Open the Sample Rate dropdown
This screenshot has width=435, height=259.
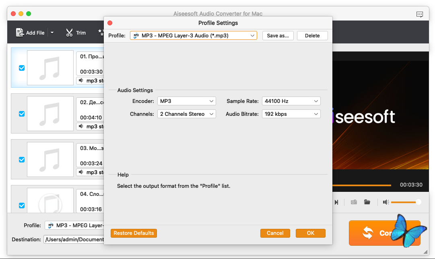click(x=291, y=101)
